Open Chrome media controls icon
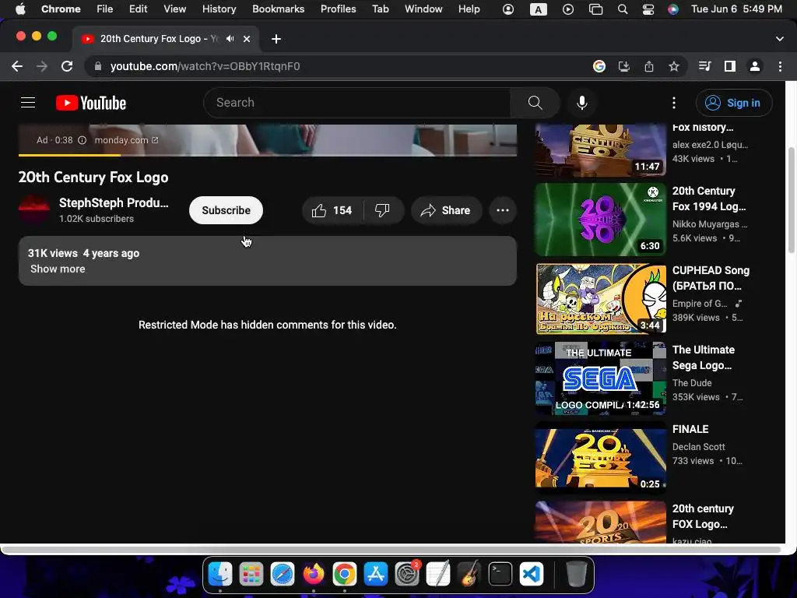 click(x=705, y=66)
